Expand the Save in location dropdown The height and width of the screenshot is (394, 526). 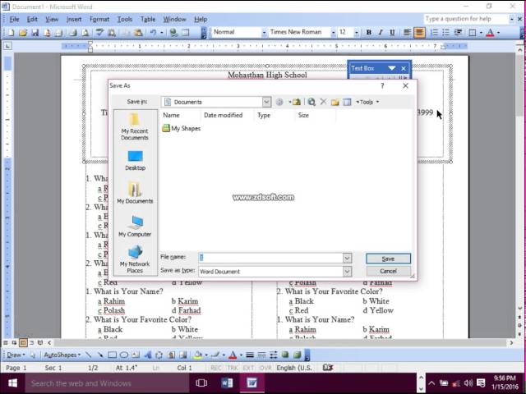tap(266, 102)
